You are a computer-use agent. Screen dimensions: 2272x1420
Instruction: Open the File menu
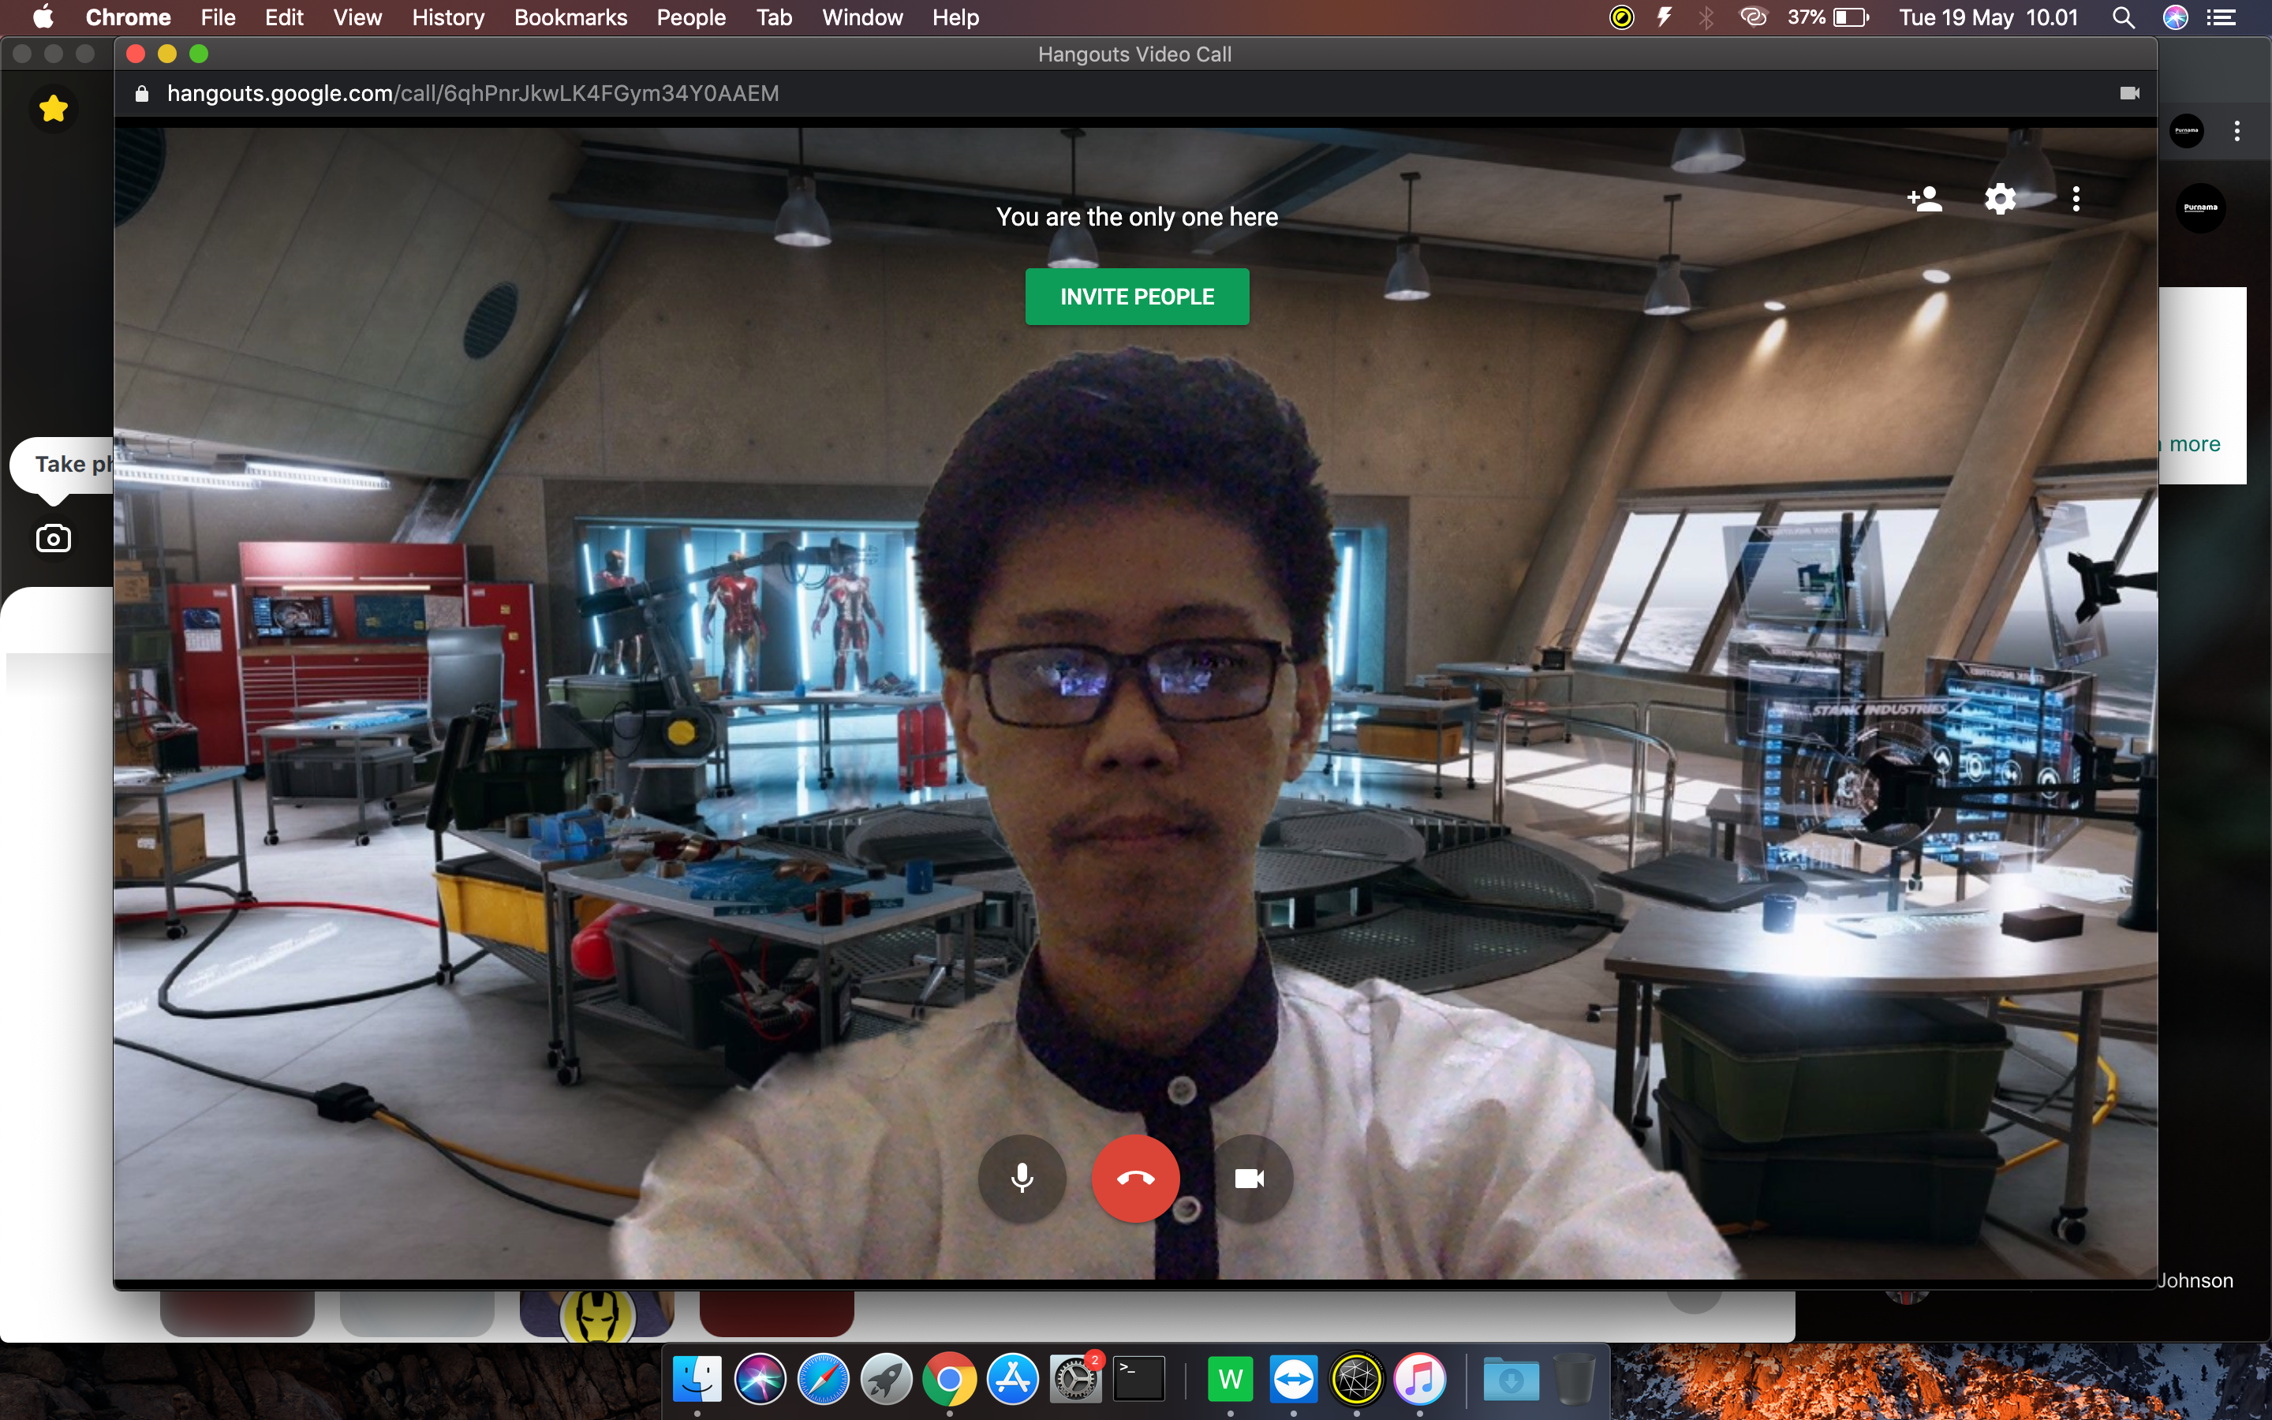[218, 17]
